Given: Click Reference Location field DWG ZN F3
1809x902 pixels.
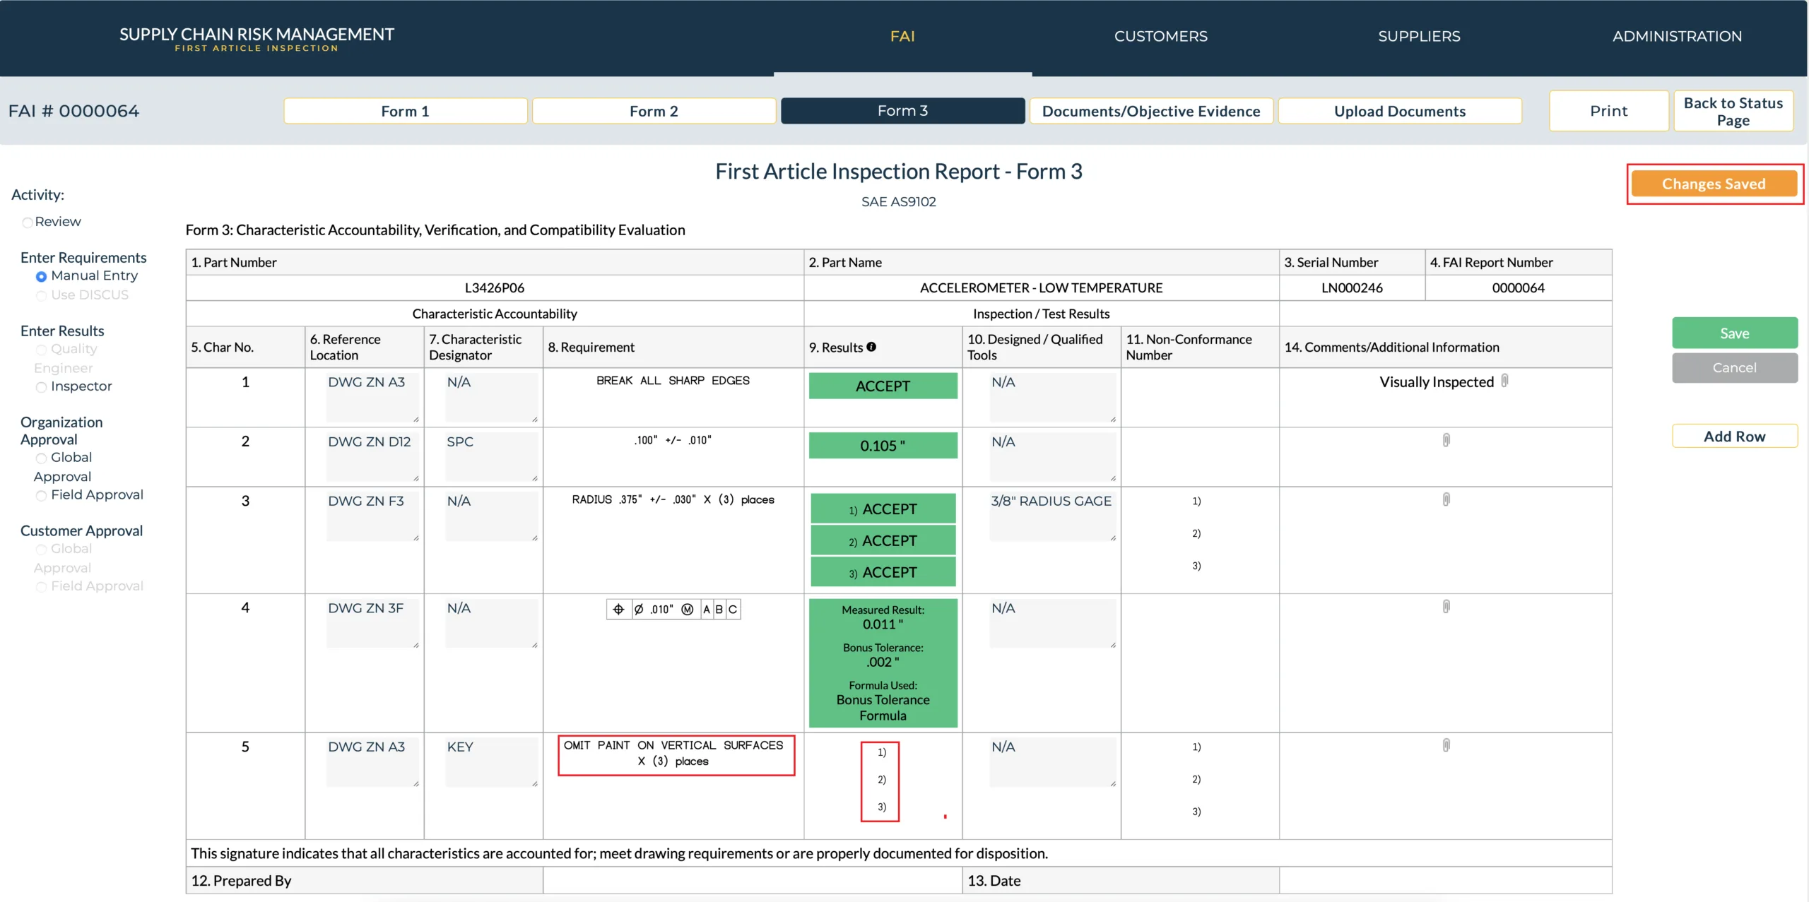Looking at the screenshot, I should click(x=372, y=516).
